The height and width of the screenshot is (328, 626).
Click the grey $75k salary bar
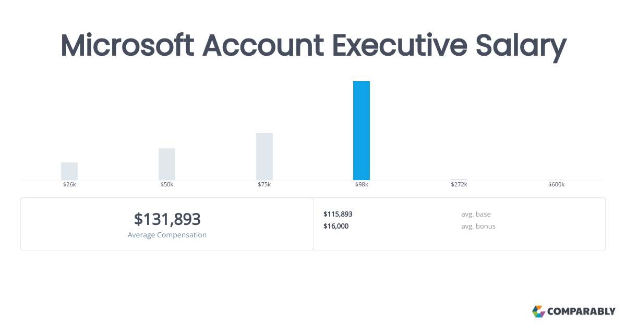(x=264, y=156)
